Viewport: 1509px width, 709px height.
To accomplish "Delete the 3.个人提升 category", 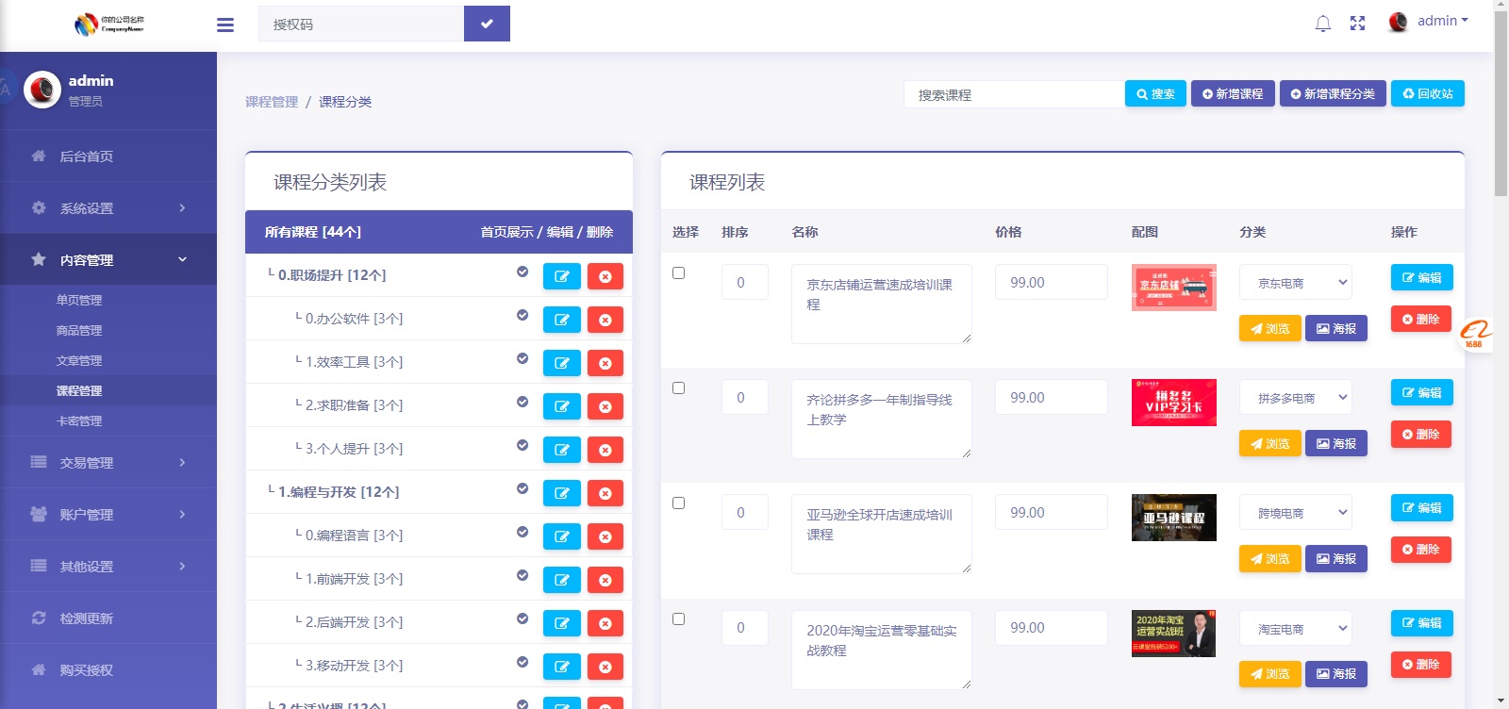I will (605, 450).
